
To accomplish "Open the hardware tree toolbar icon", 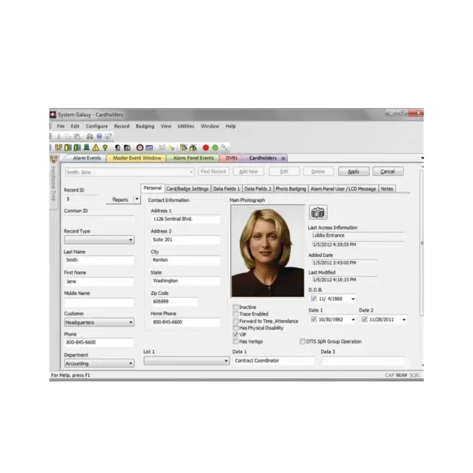I will tap(58, 147).
